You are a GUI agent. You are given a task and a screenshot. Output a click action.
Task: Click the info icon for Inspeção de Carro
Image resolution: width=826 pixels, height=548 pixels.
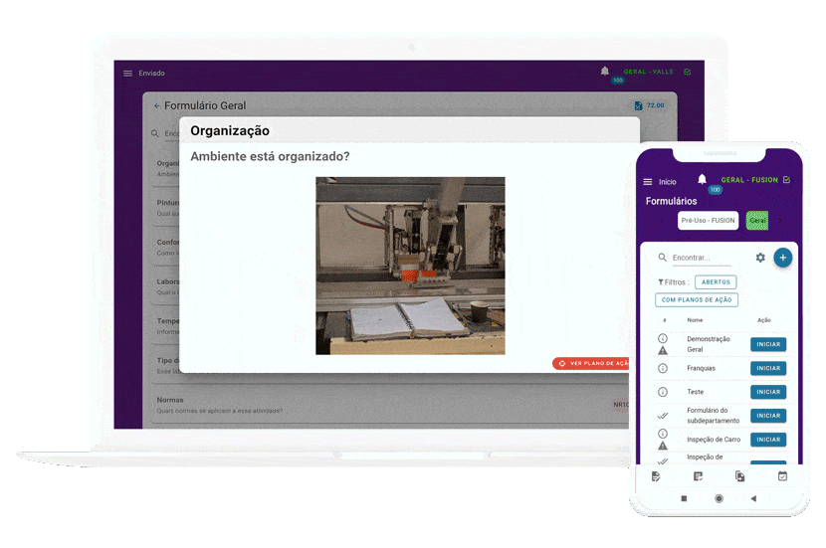coord(663,434)
